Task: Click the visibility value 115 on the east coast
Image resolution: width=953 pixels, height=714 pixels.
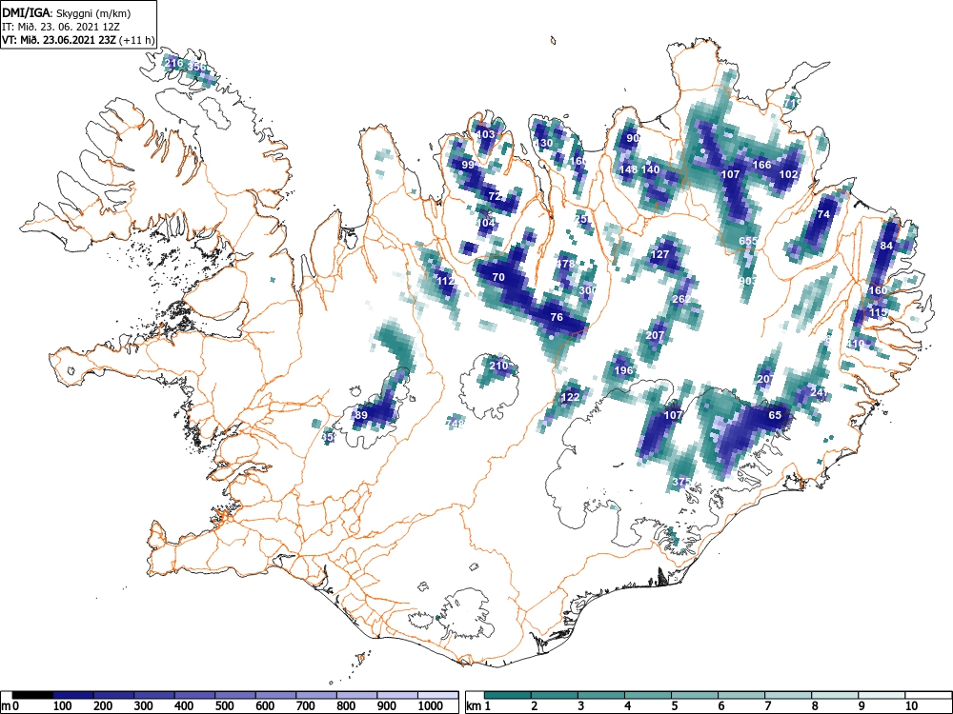Action: click(879, 312)
